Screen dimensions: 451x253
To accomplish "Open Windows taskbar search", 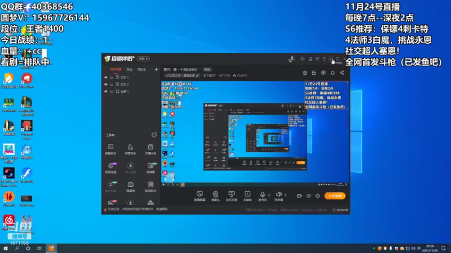I will coord(17,248).
